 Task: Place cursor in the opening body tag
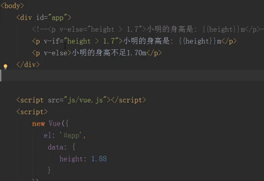tap(12, 6)
